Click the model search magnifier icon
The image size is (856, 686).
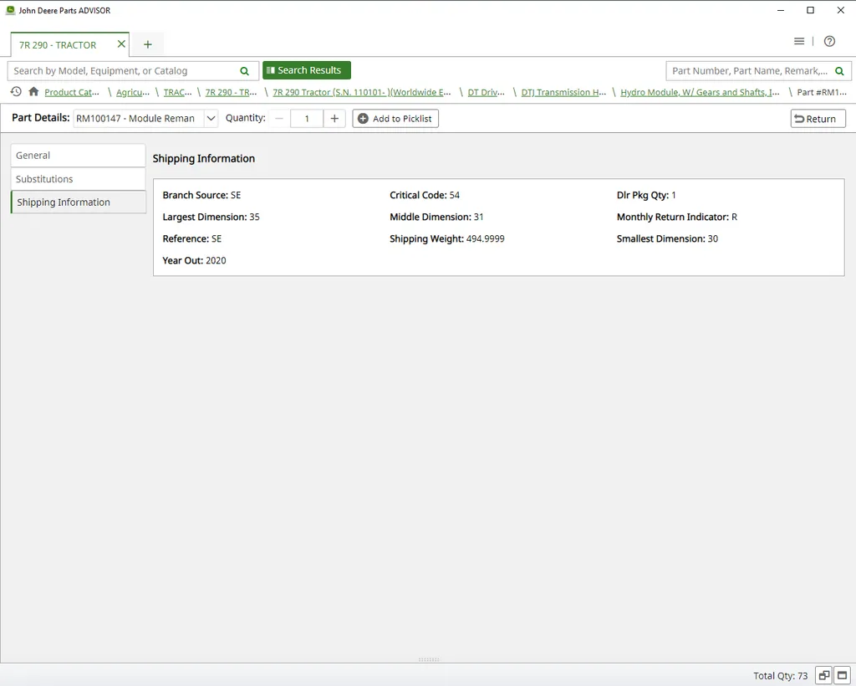pos(245,71)
